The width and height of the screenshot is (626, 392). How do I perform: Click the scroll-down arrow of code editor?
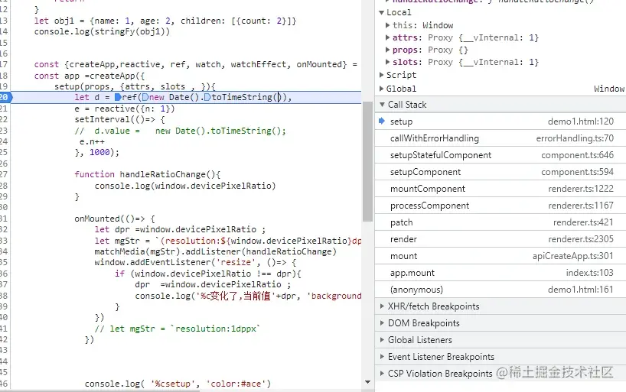coord(367,382)
